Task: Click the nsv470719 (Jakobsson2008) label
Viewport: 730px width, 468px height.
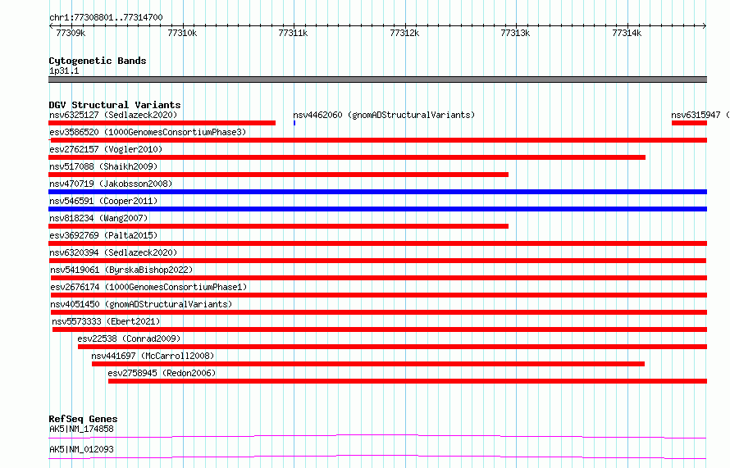Action: [x=111, y=184]
